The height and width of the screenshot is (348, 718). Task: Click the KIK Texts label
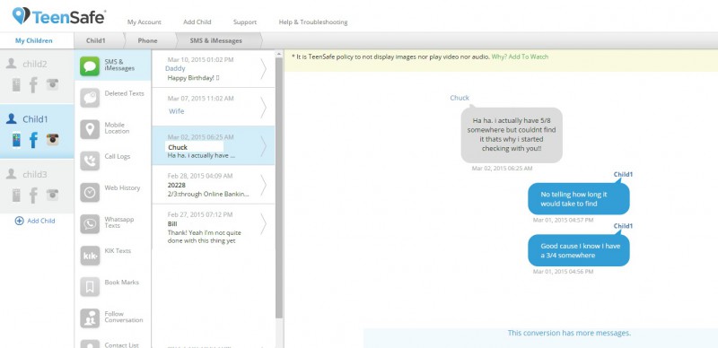point(118,250)
